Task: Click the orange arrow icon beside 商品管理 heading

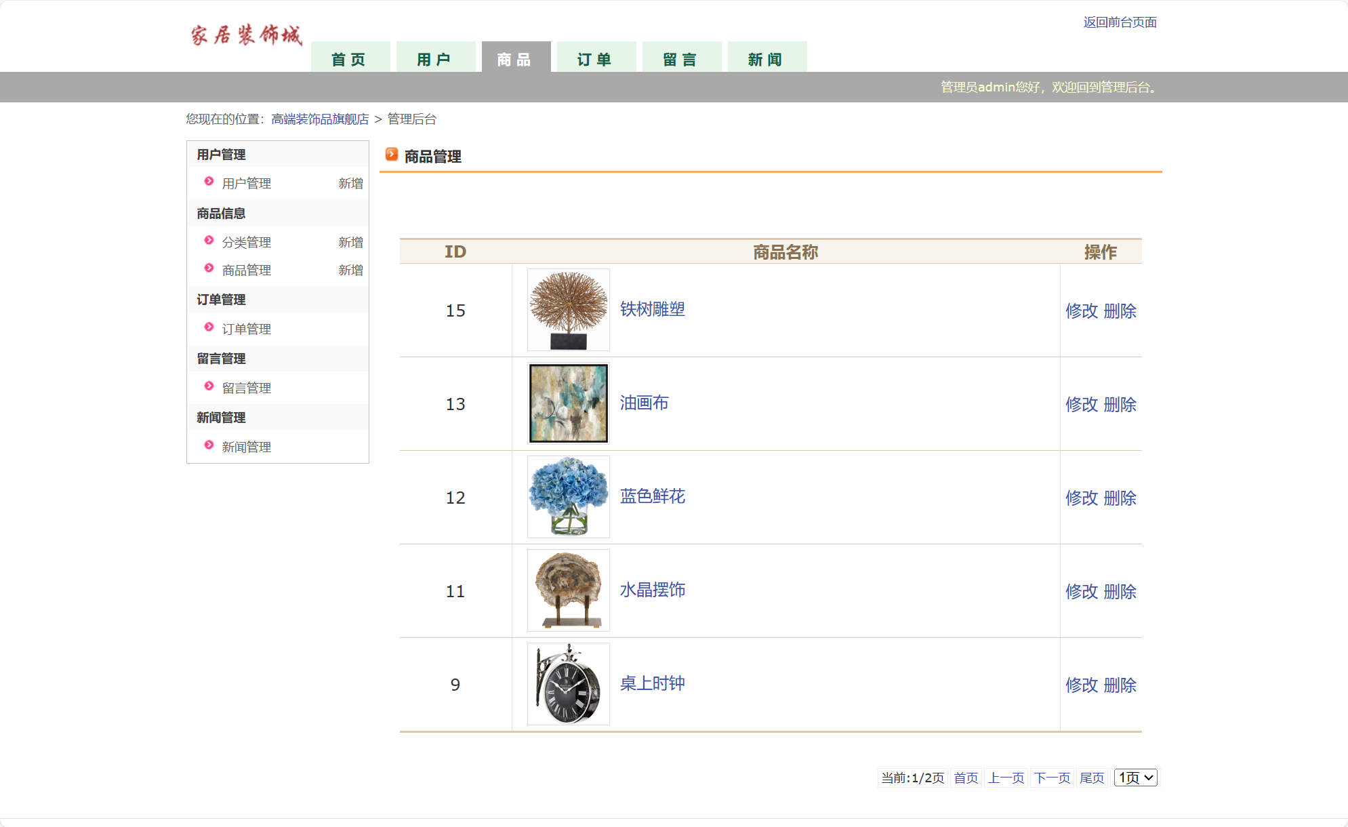Action: click(392, 155)
